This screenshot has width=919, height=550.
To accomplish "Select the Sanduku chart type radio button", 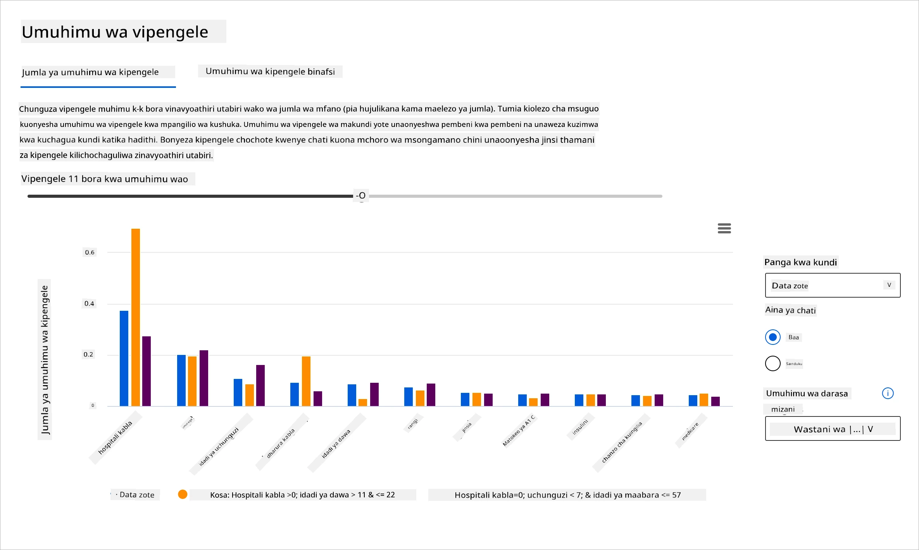I will (x=772, y=363).
